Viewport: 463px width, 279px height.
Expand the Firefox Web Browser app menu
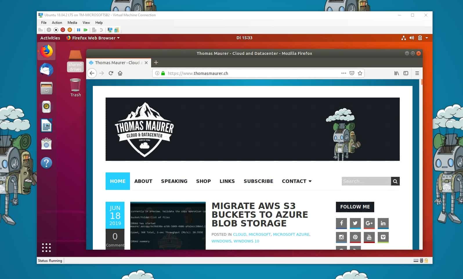93,38
